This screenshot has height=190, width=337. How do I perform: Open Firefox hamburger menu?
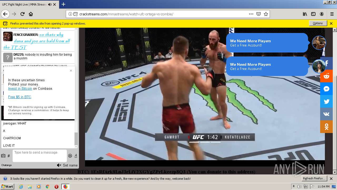332,14
